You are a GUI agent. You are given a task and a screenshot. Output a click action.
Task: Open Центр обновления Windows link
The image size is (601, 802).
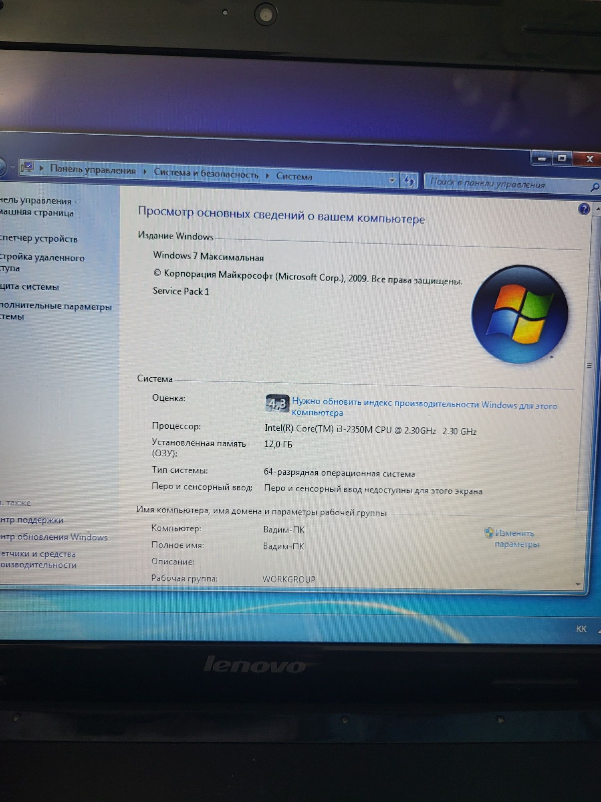pyautogui.click(x=54, y=537)
